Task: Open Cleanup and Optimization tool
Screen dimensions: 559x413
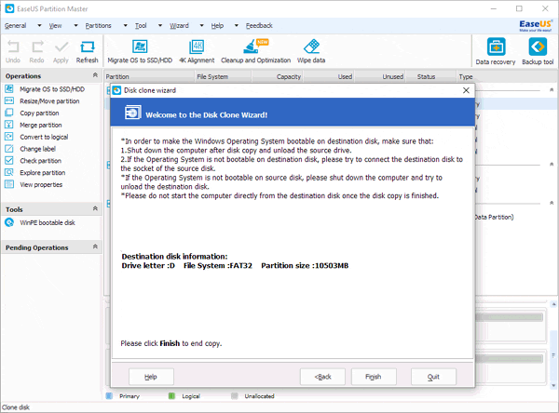Action: [x=255, y=52]
